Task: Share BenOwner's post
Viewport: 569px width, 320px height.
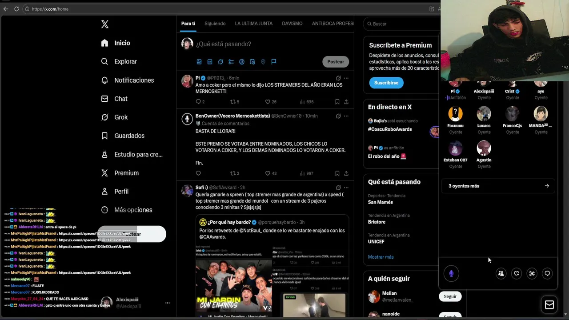Action: pyautogui.click(x=346, y=173)
